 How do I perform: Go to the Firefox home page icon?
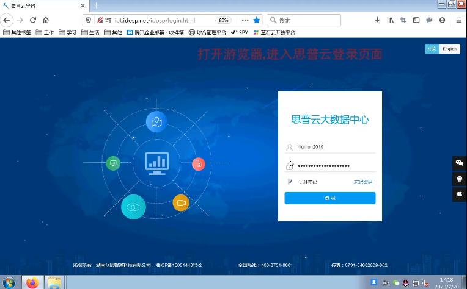(46, 20)
